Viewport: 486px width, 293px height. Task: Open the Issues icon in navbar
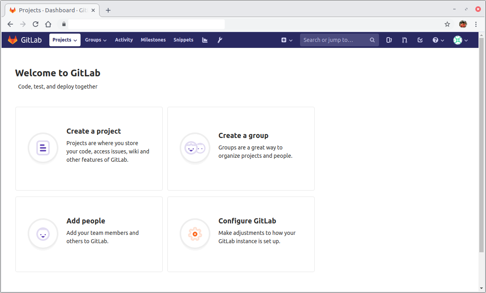(389, 40)
